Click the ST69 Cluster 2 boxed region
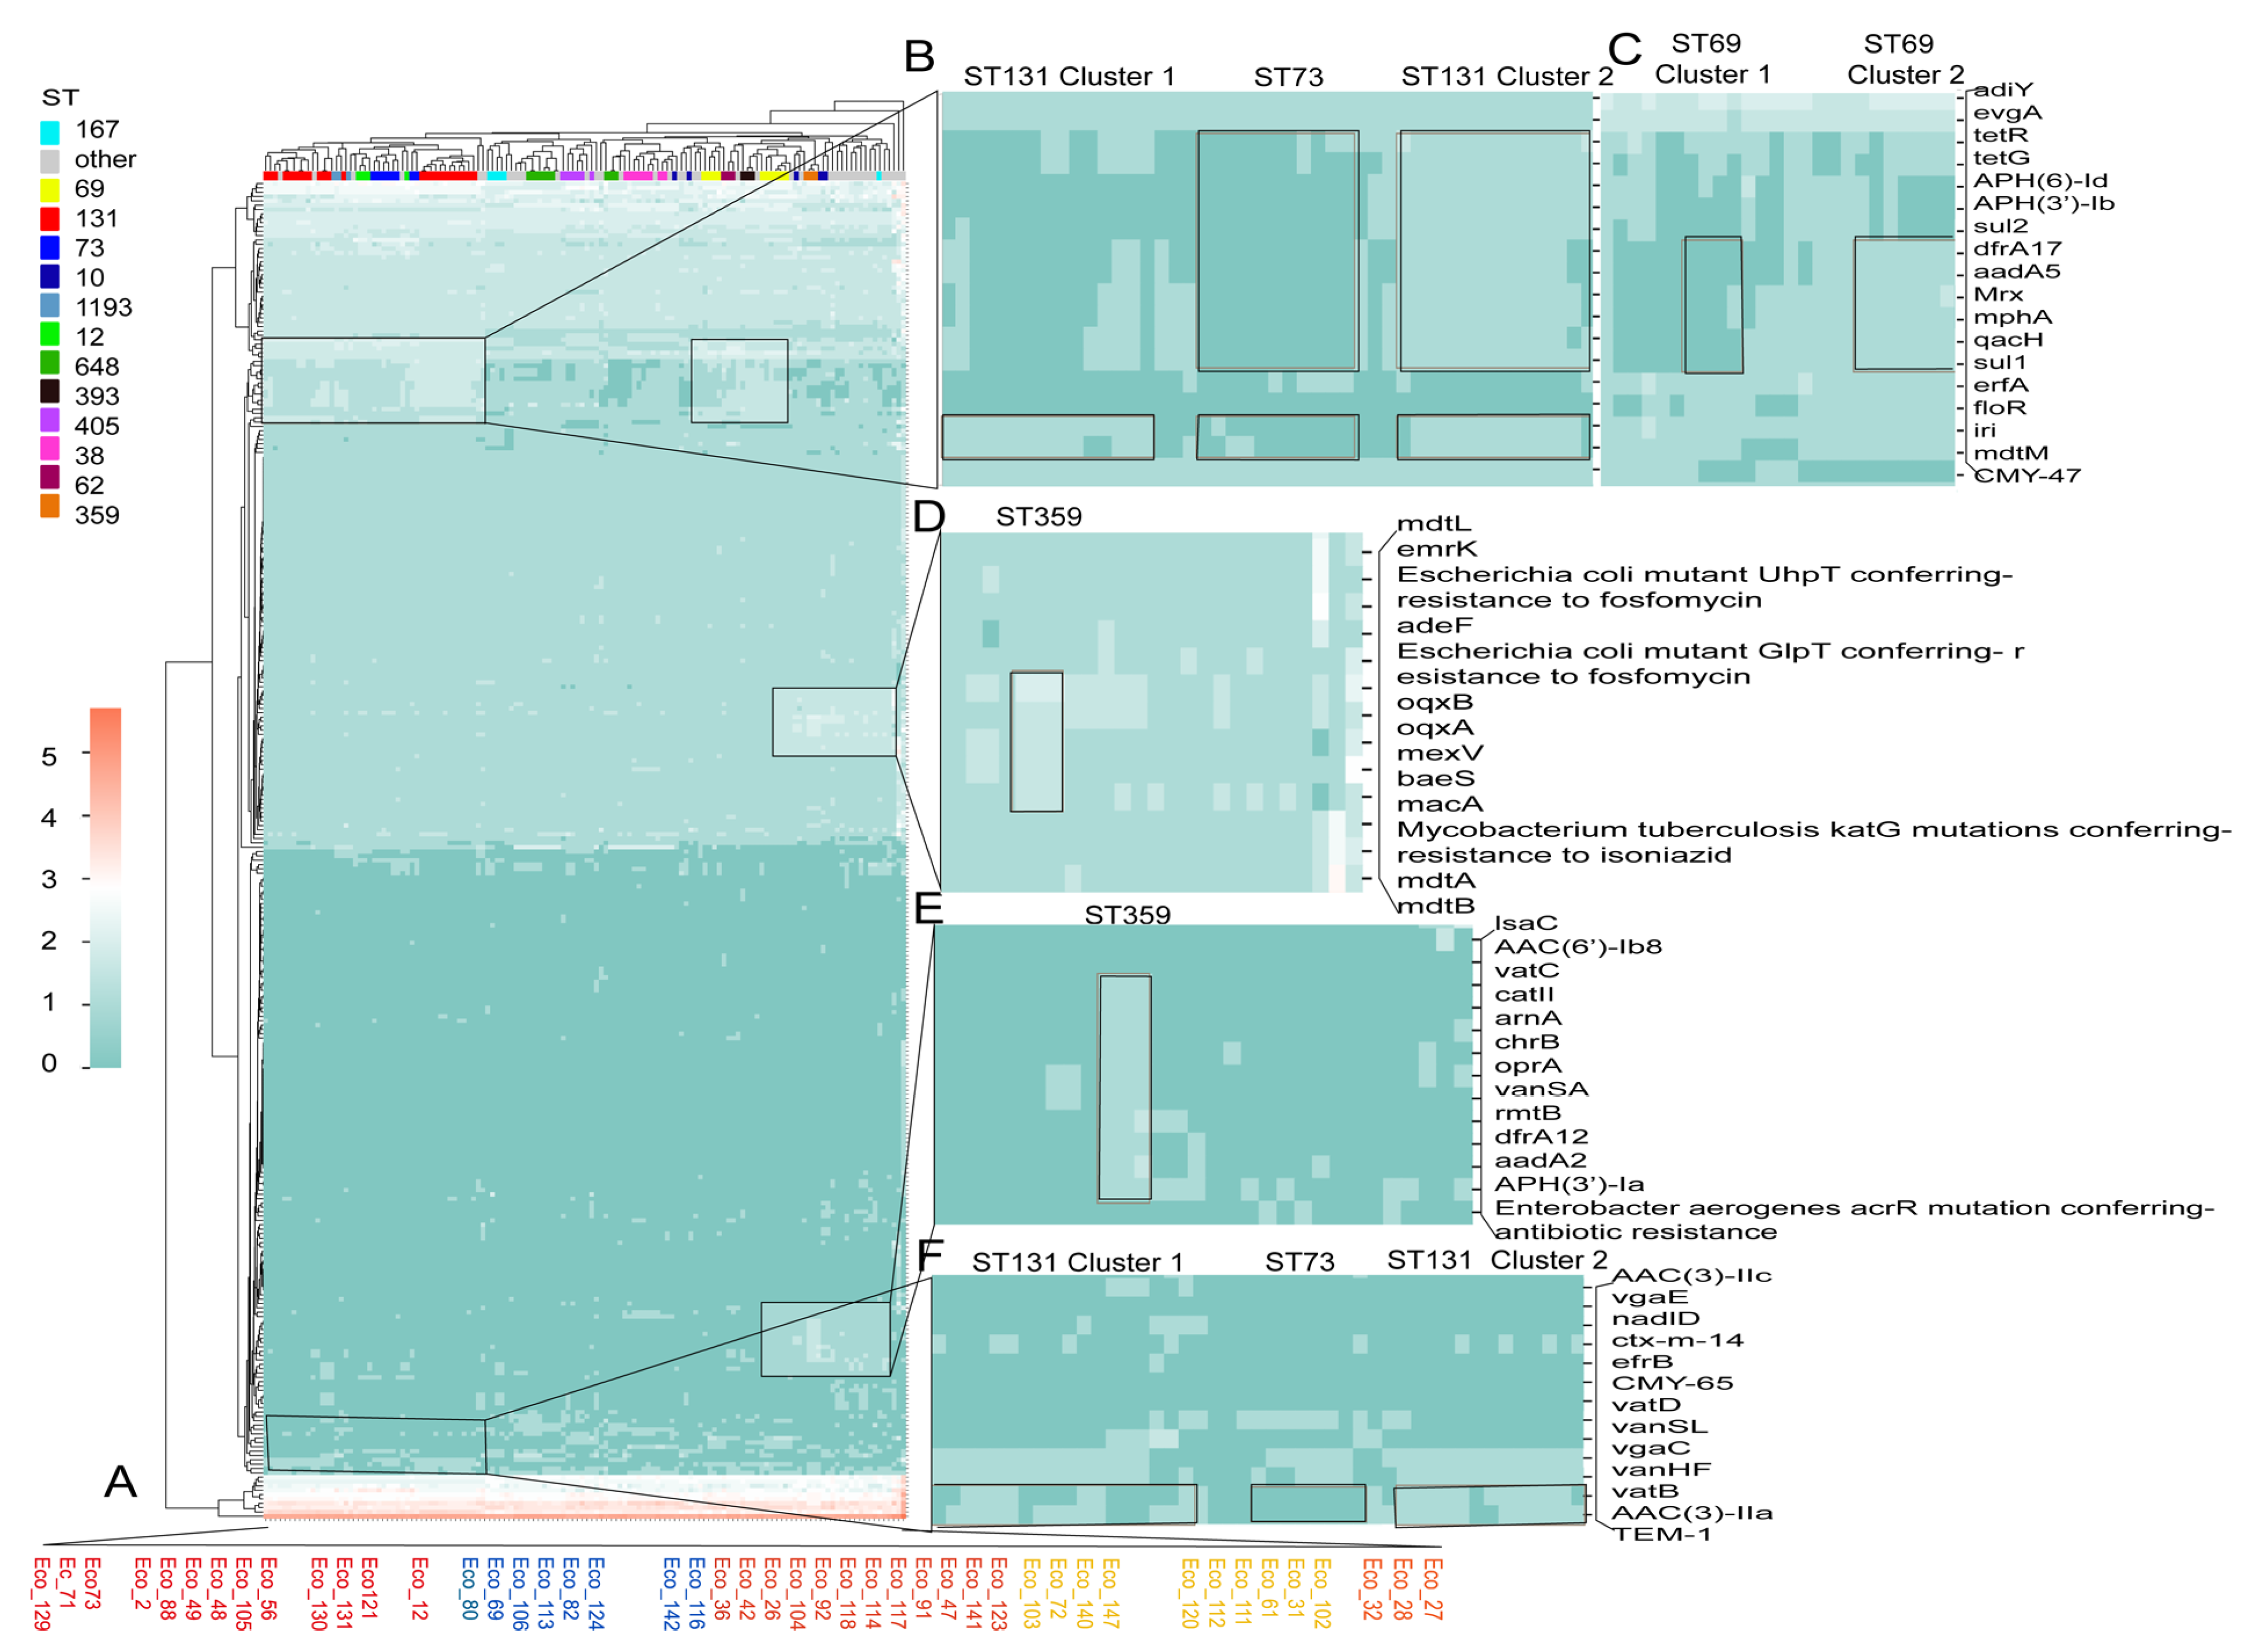Screen dimensions: 2259x1652 click(1903, 304)
